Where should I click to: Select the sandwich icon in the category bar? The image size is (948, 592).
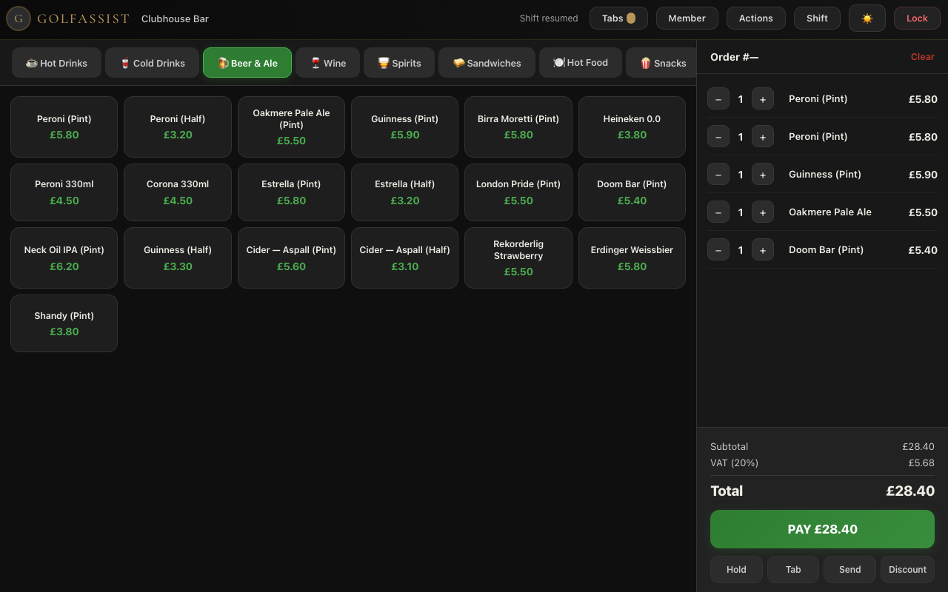(459, 62)
